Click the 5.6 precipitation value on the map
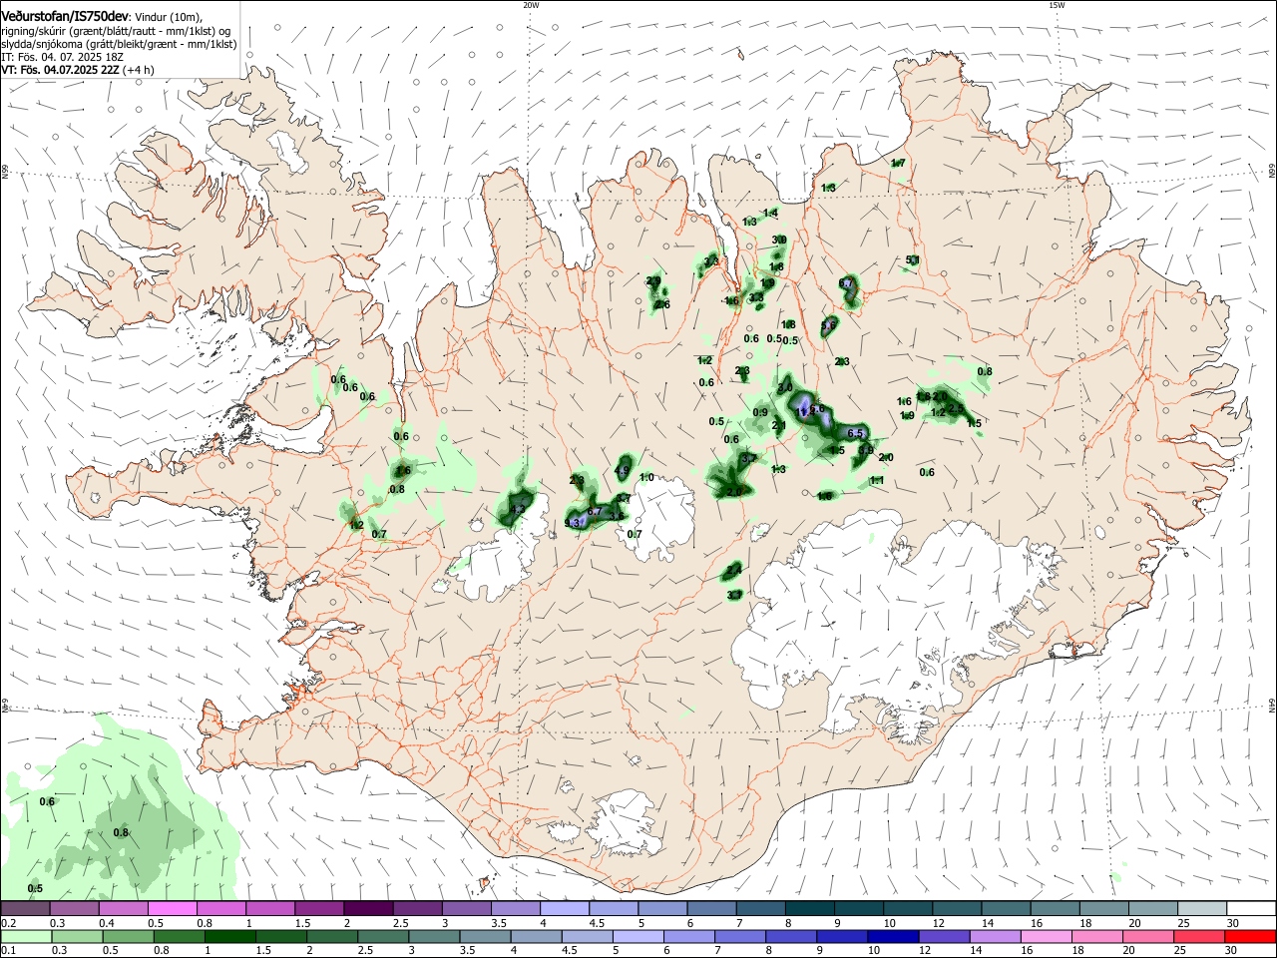This screenshot has height=958, width=1277. 828,325
